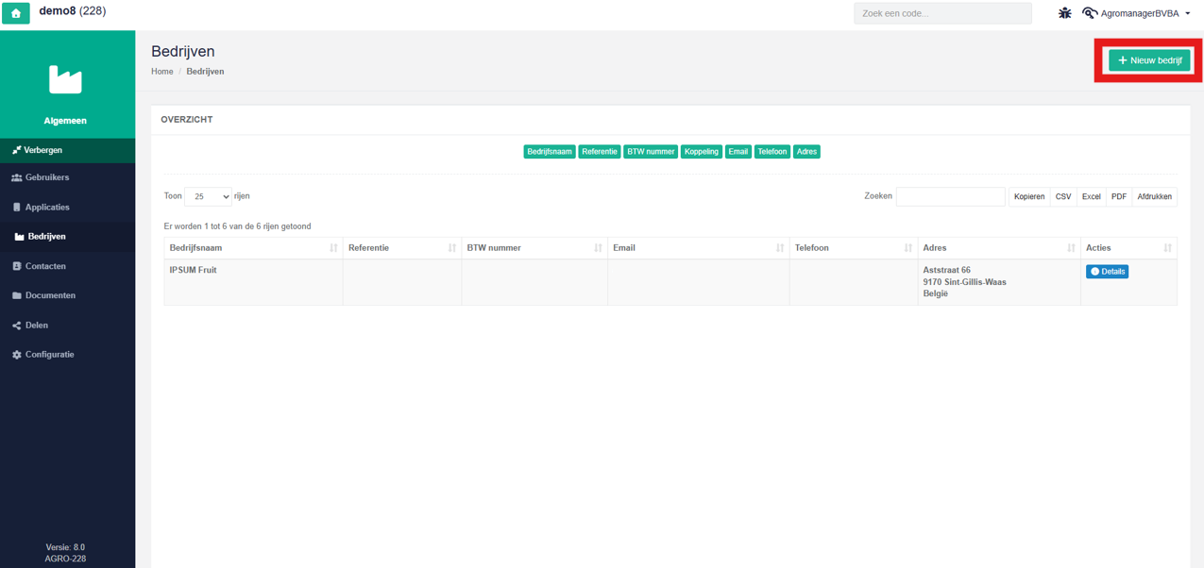Image resolution: width=1204 pixels, height=568 pixels.
Task: Open the rows-per-page dropdown showing 25
Action: (208, 196)
